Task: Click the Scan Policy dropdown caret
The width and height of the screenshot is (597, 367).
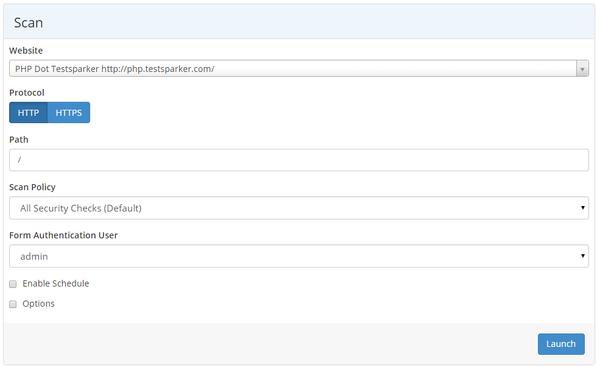Action: point(583,208)
